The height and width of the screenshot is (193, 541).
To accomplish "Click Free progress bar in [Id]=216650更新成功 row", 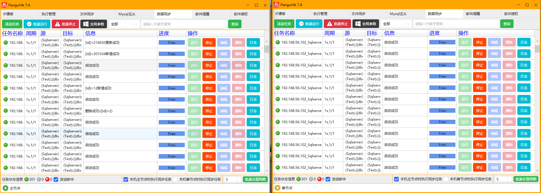I will coord(172,42).
